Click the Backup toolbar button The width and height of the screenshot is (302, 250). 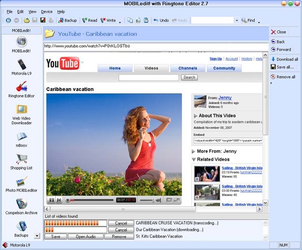(x=67, y=21)
